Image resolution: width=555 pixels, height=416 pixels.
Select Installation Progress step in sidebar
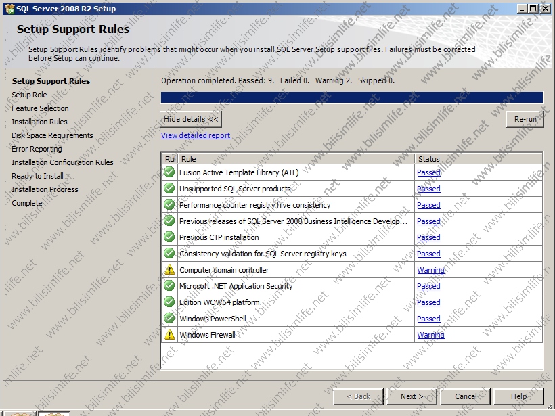pos(45,189)
